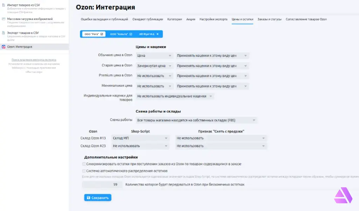The width and height of the screenshot is (359, 211).
Task: Click the CSV export file icon
Action: coord(4,33)
